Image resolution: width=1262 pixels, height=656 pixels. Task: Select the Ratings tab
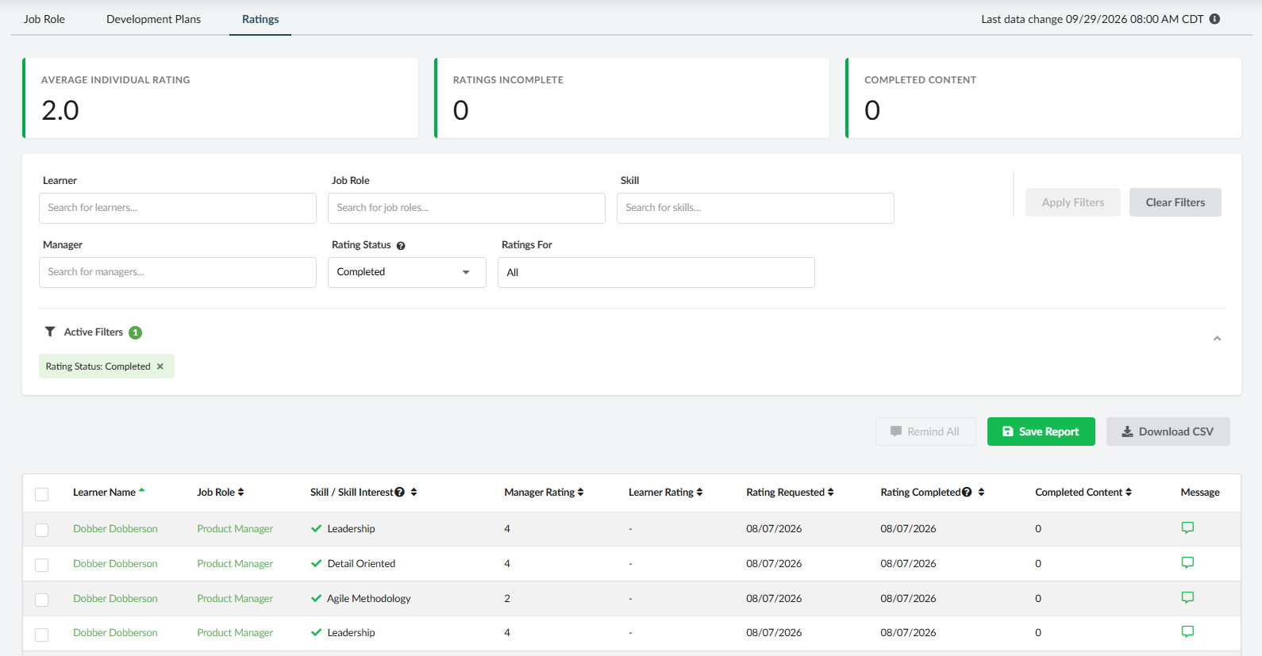(260, 19)
